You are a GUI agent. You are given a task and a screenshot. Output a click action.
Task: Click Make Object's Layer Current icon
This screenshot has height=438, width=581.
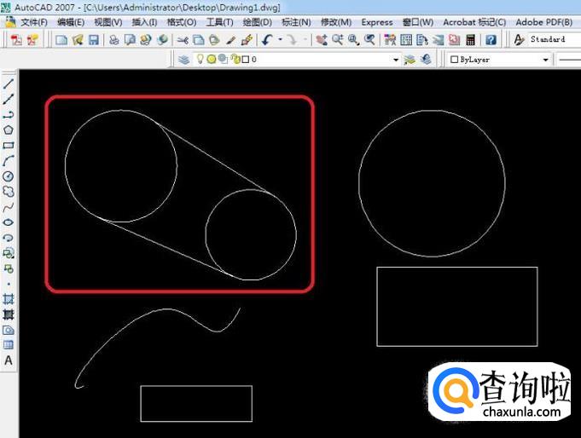410,60
